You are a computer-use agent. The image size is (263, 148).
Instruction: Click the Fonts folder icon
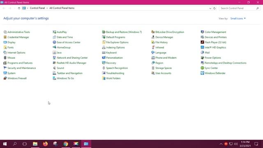click(5, 48)
